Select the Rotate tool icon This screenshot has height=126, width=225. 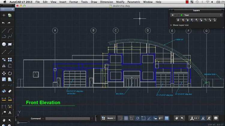click(10, 73)
